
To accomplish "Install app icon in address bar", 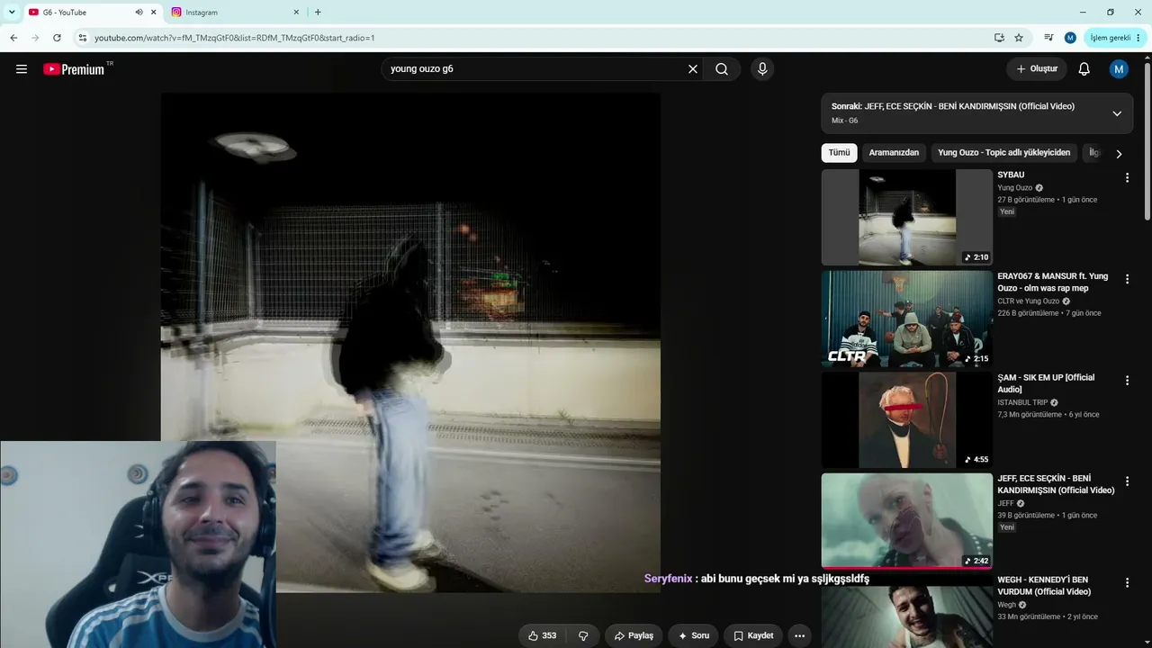I will [999, 38].
